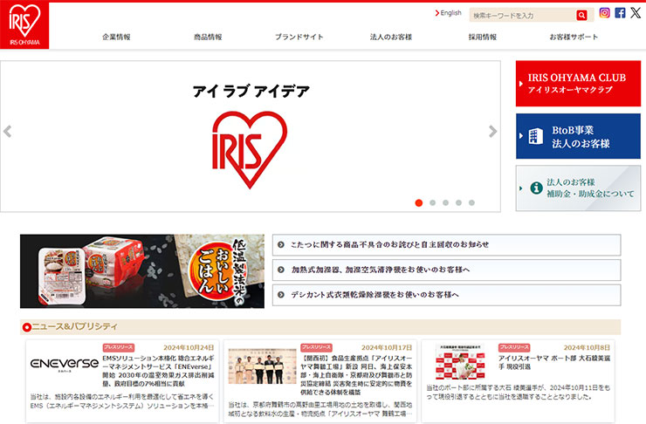Show next slide with right carousel arrow

(492, 132)
